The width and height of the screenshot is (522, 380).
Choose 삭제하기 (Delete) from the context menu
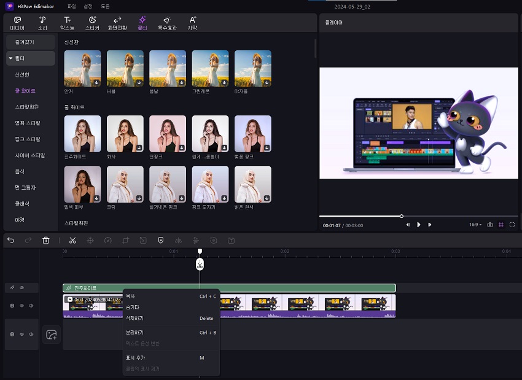click(x=171, y=318)
